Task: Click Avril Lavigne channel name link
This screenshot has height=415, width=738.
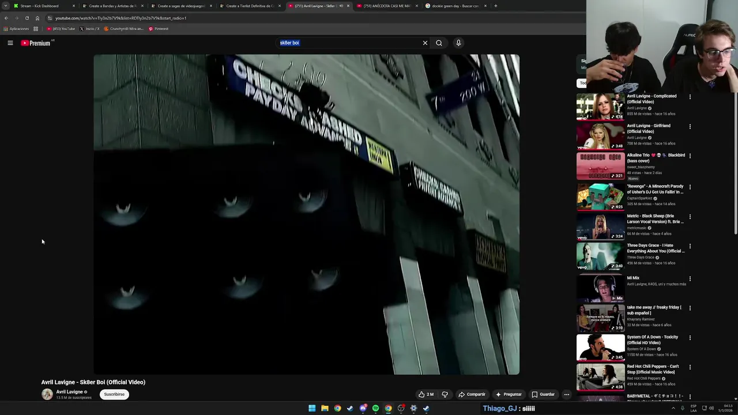Action: pos(69,392)
